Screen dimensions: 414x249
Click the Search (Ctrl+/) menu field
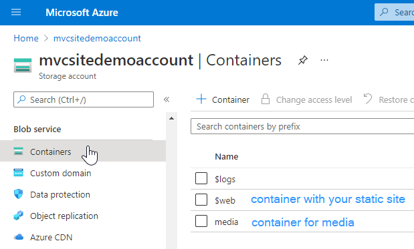(x=84, y=99)
